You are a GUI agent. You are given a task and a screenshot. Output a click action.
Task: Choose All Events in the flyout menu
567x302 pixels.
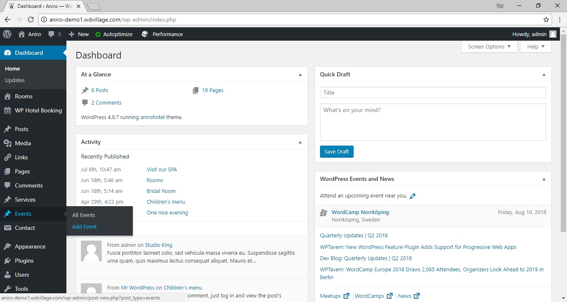(83, 215)
